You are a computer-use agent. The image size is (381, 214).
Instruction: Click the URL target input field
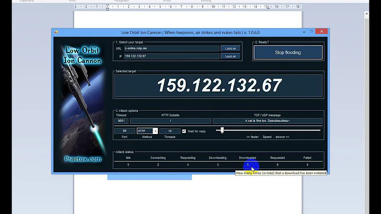click(x=171, y=48)
